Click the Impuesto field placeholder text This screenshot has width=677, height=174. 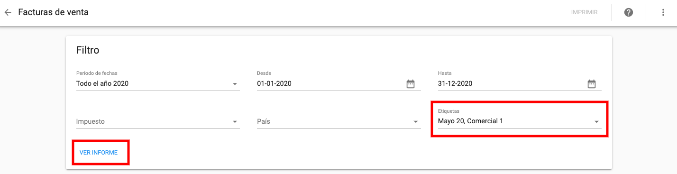pos(91,121)
